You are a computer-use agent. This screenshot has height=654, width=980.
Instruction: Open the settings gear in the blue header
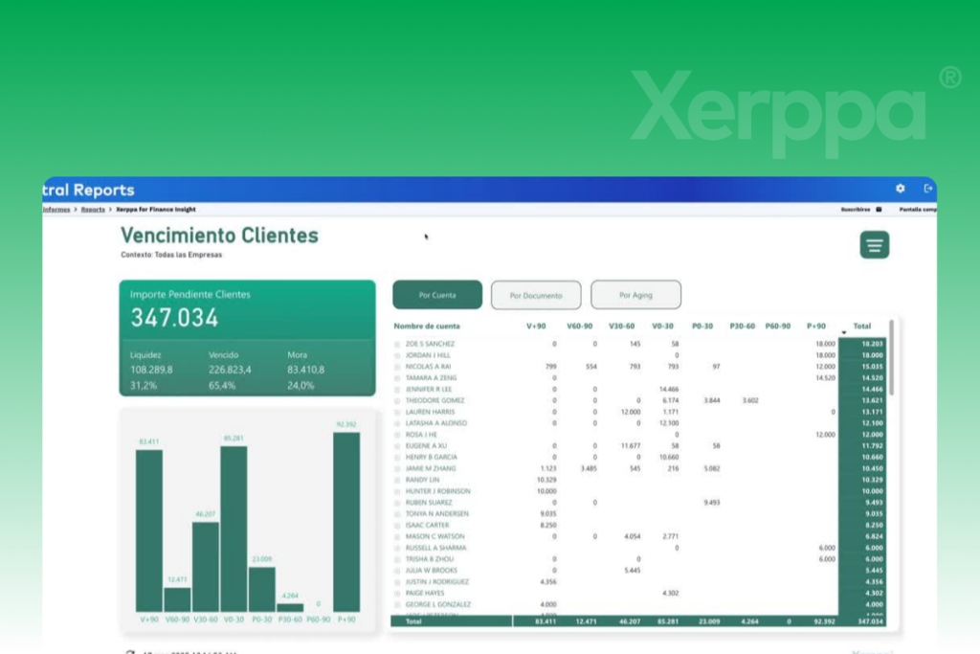coord(900,189)
